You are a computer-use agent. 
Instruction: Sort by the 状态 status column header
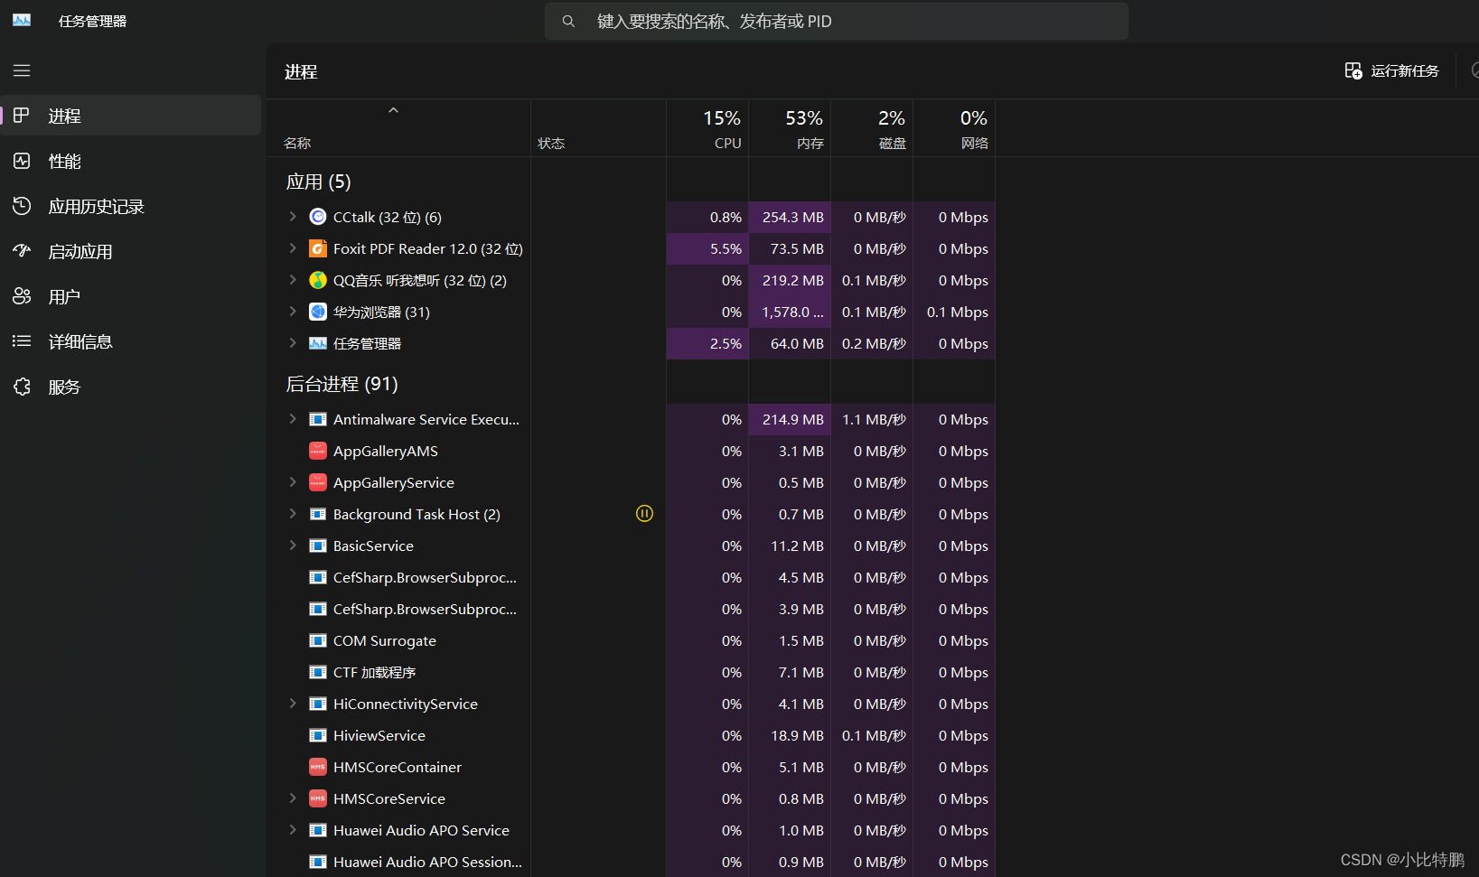click(598, 128)
